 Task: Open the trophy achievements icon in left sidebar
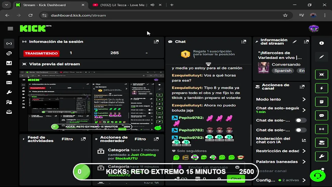coord(9,73)
